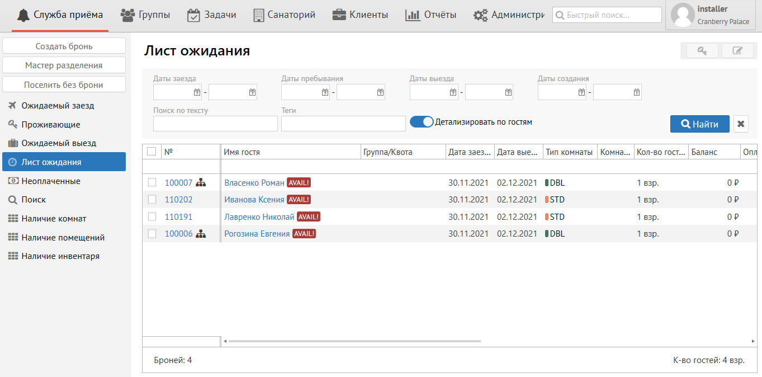Focus the Поиск по тексту input field
The height and width of the screenshot is (377, 762).
pos(215,124)
